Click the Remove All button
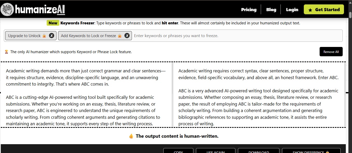This screenshot has width=352, height=153. (331, 52)
